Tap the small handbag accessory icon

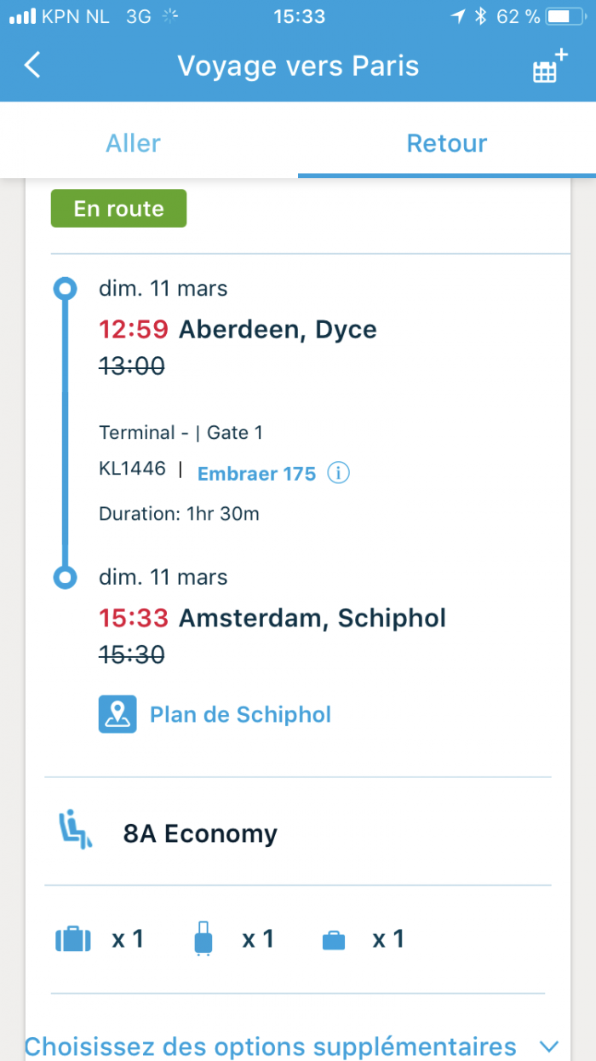tap(334, 940)
